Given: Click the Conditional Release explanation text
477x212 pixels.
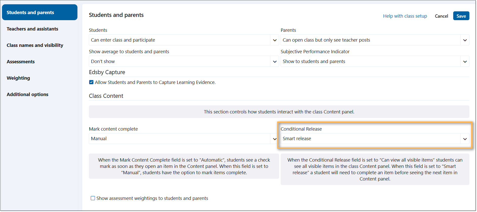Looking at the screenshot, I should (375, 169).
